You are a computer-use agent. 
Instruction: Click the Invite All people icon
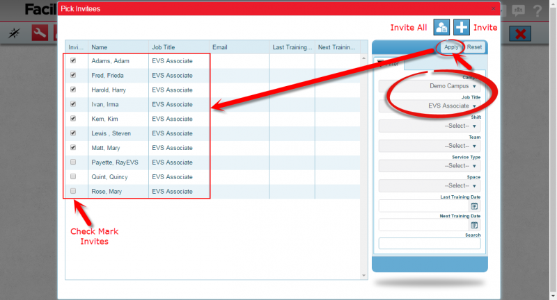[x=441, y=27]
